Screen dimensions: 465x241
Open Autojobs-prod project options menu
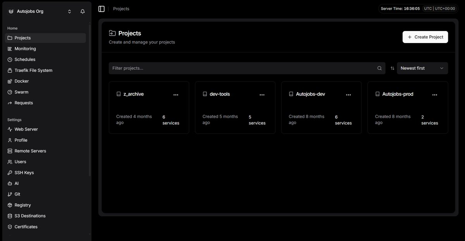tap(435, 94)
